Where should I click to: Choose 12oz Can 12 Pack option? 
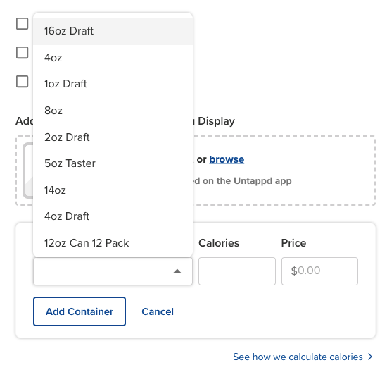[113, 243]
